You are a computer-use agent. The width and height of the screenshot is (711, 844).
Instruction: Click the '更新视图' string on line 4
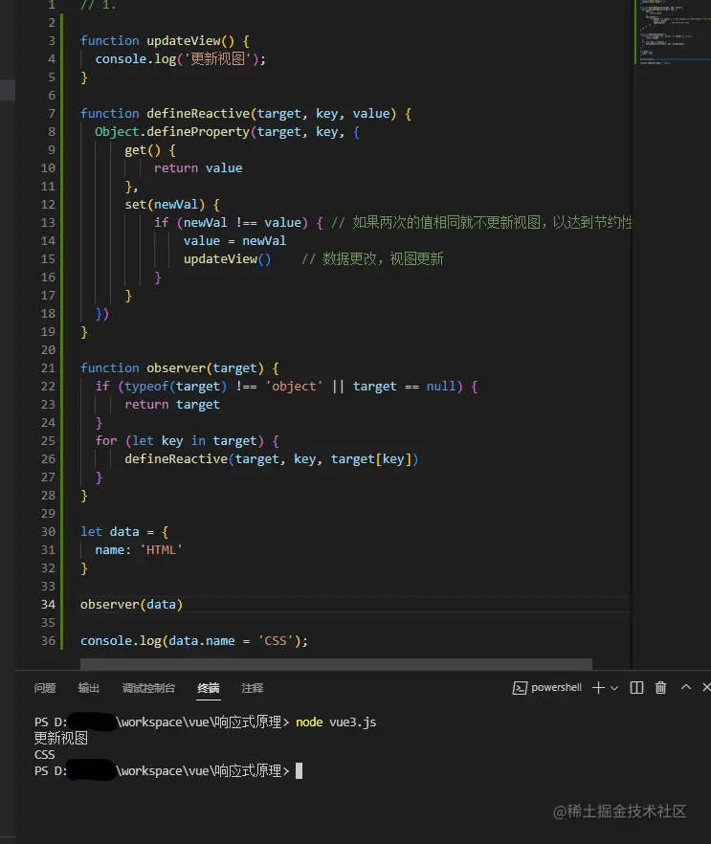pos(218,58)
